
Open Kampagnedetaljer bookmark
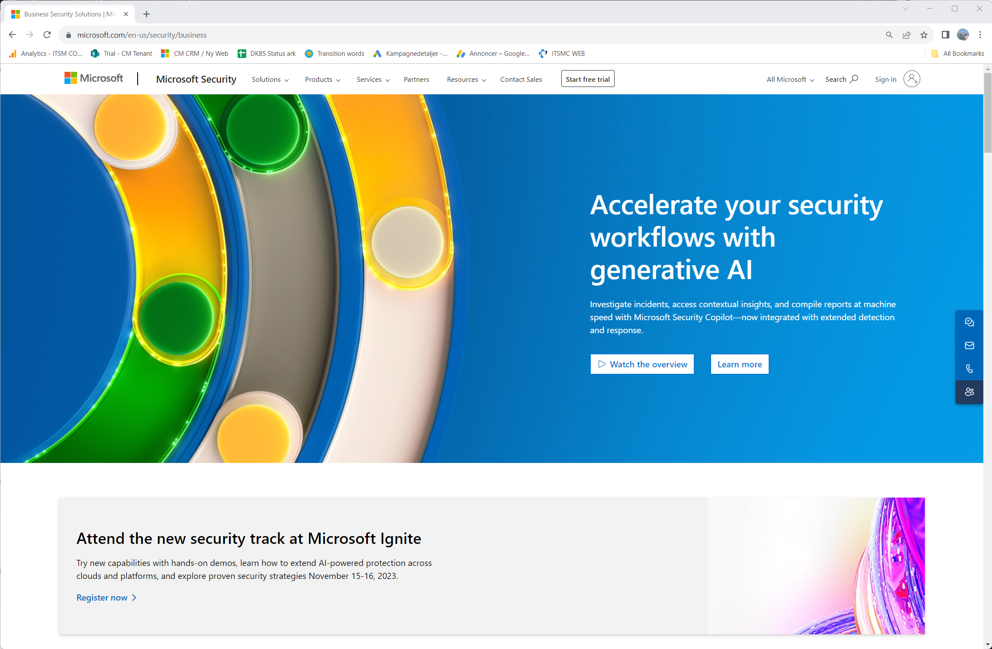tap(410, 54)
